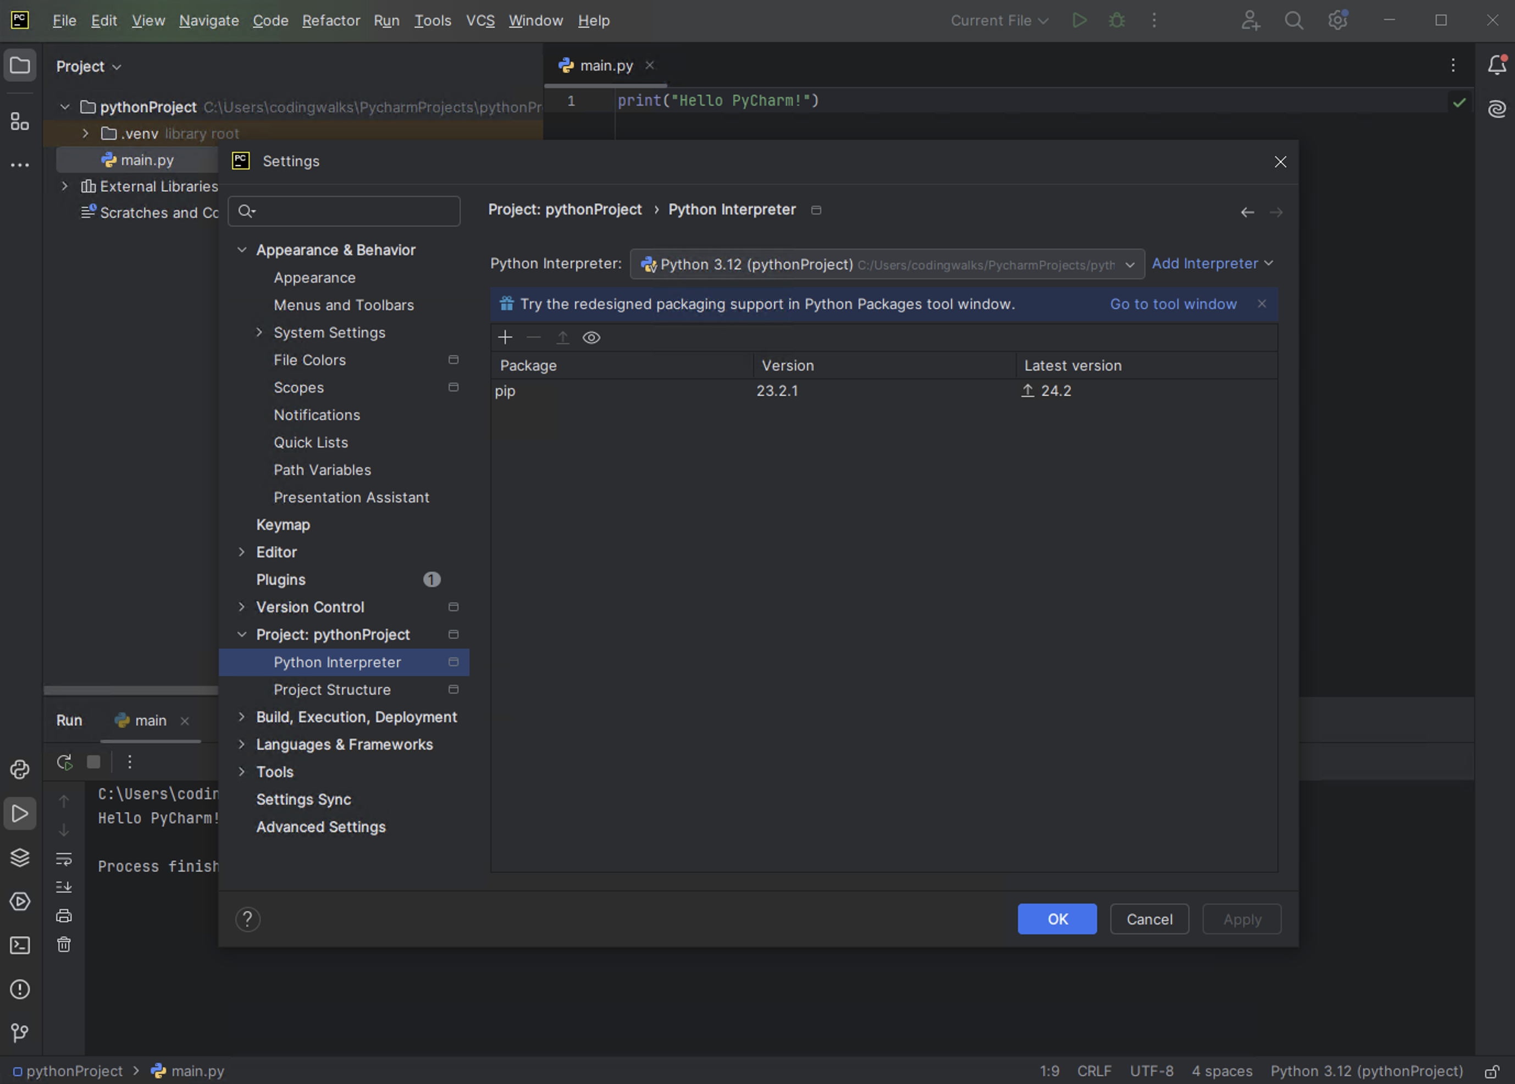Open the Problems tool window icon
The image size is (1515, 1084).
coord(20,989)
